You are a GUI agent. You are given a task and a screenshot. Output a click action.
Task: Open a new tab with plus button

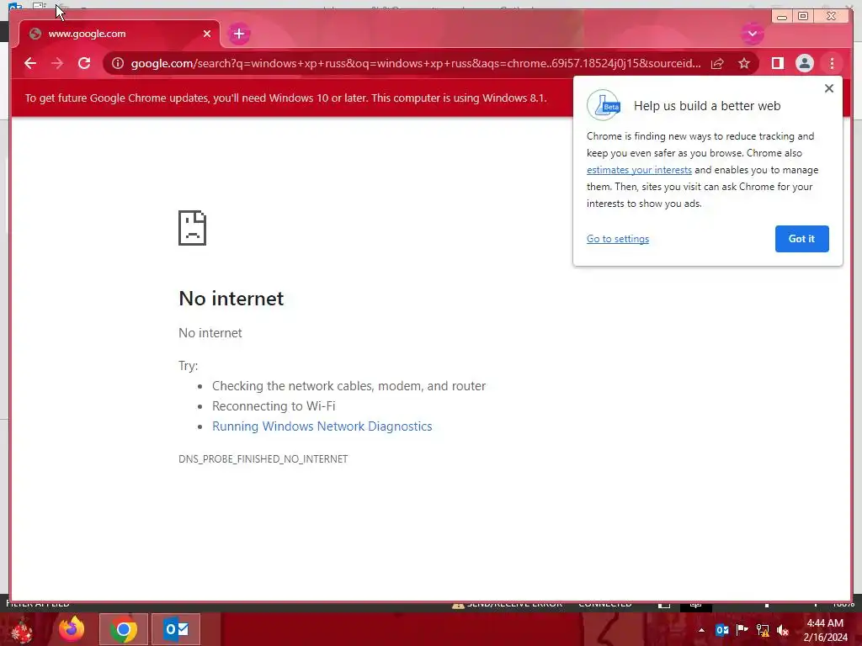[x=238, y=34]
